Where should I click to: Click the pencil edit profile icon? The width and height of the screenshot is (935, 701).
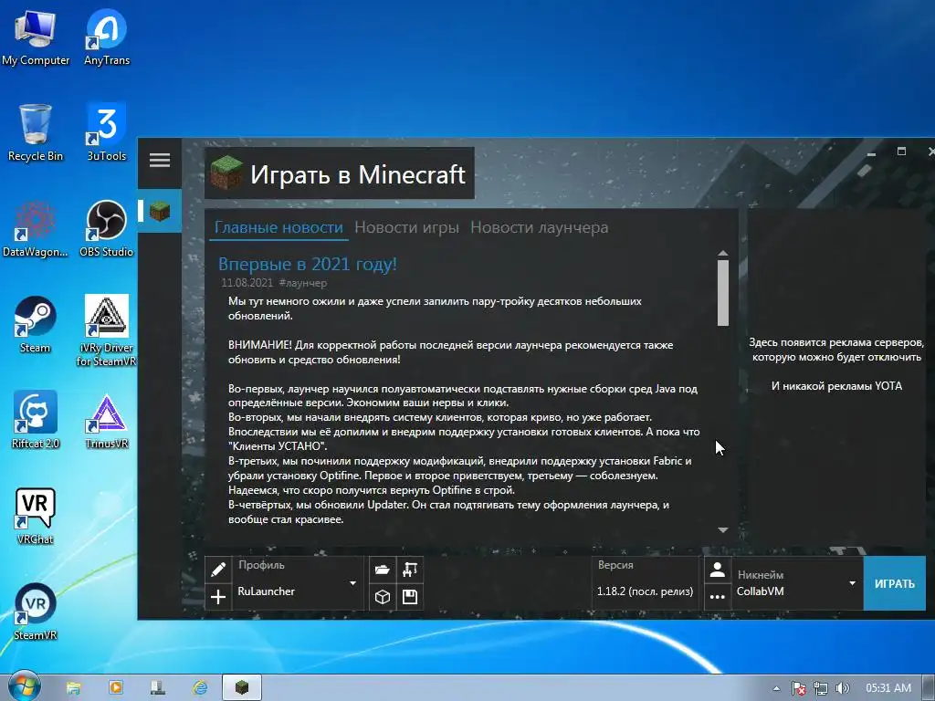point(218,570)
